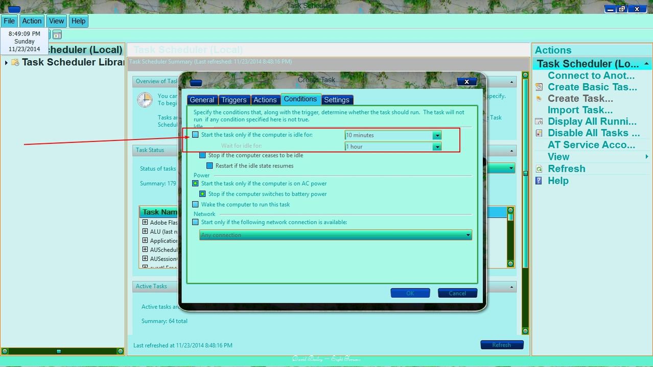Click Import Task action
The height and width of the screenshot is (367, 653).
580,110
